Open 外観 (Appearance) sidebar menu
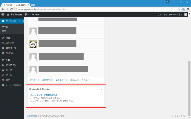 pos(7,60)
